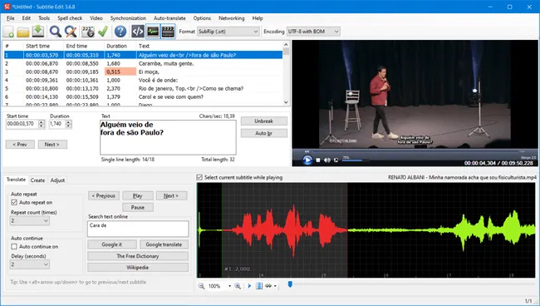Switch video player to fullscreen
Screen dimensions: 540x306
pyautogui.click(x=336, y=160)
